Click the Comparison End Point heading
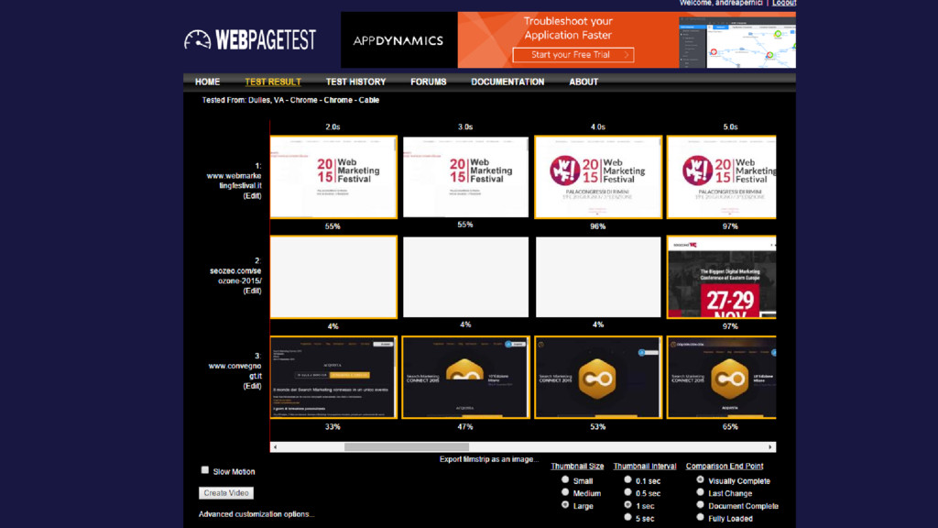 (x=725, y=467)
